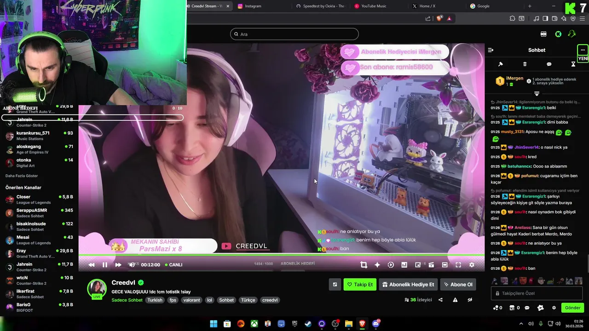Click the sparkle icon in player
The width and height of the screenshot is (589, 331).
click(x=377, y=265)
